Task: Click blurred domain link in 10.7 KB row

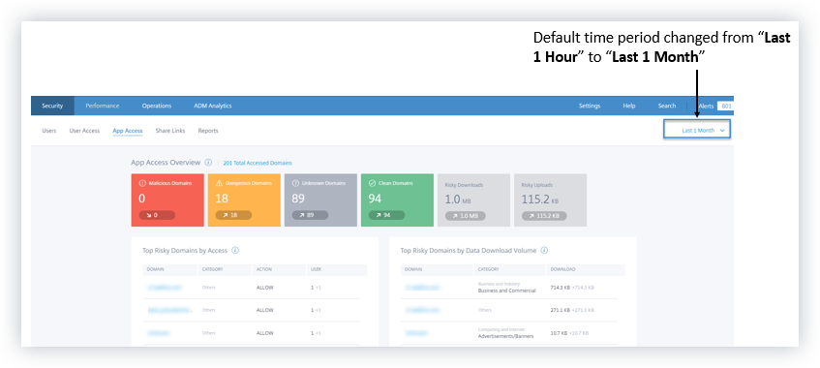Action: [x=416, y=333]
